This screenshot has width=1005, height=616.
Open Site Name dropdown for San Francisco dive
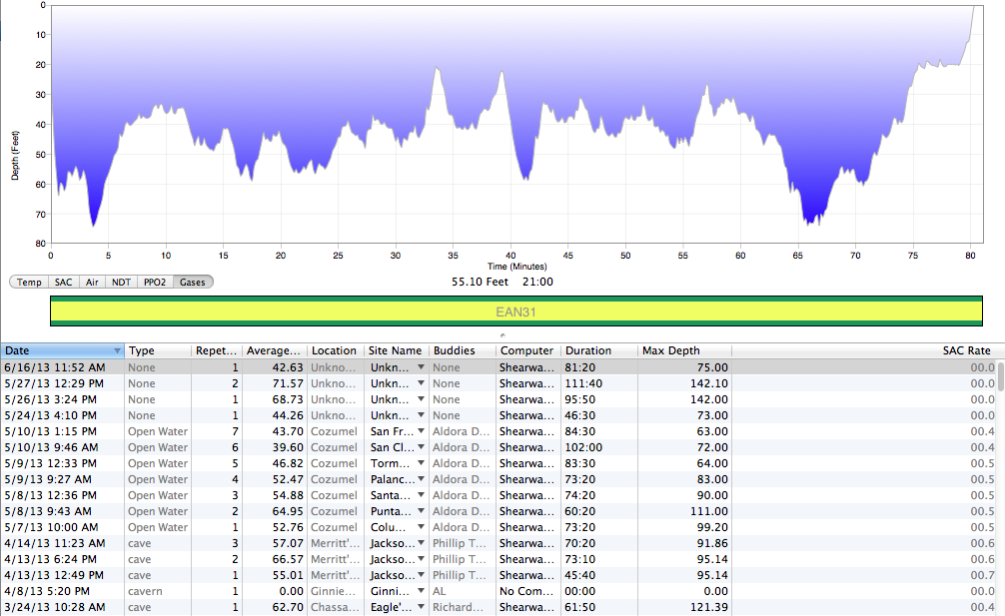421,431
